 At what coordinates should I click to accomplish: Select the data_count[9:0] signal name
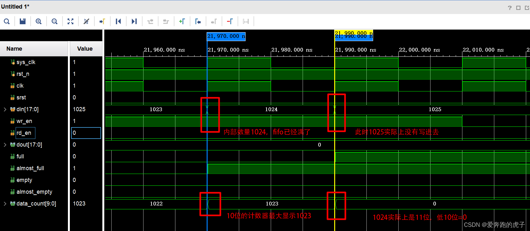[36, 204]
